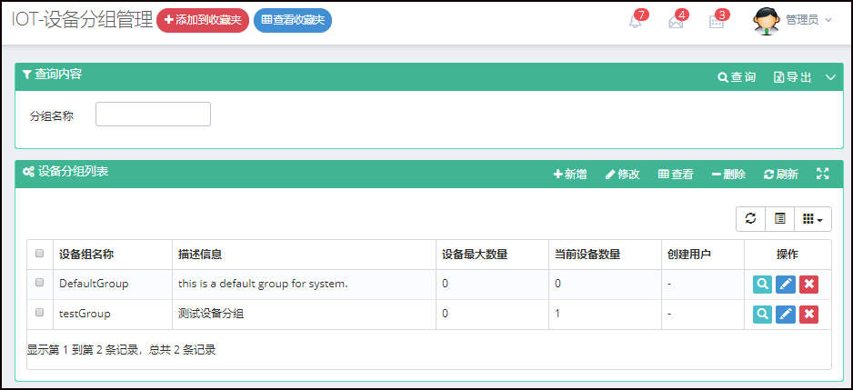Screen dimensions: 853x390
Task: Check the DefaultGroup row checkbox
Action: pos(39,284)
